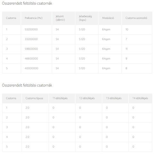Click the T1 időtúllépés column header

pos(60,98)
